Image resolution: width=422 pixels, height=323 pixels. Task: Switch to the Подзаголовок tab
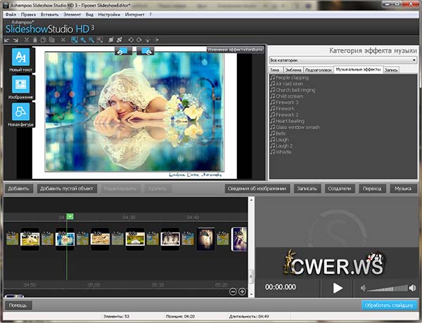[x=318, y=70]
